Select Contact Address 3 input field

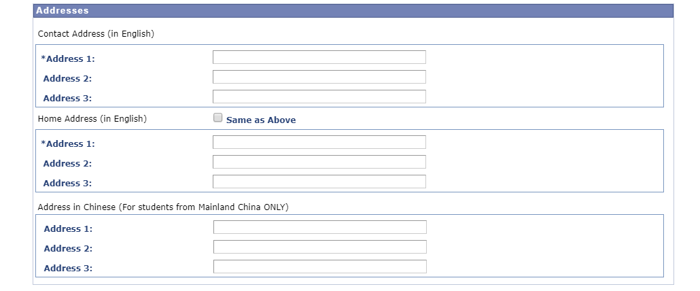point(319,97)
